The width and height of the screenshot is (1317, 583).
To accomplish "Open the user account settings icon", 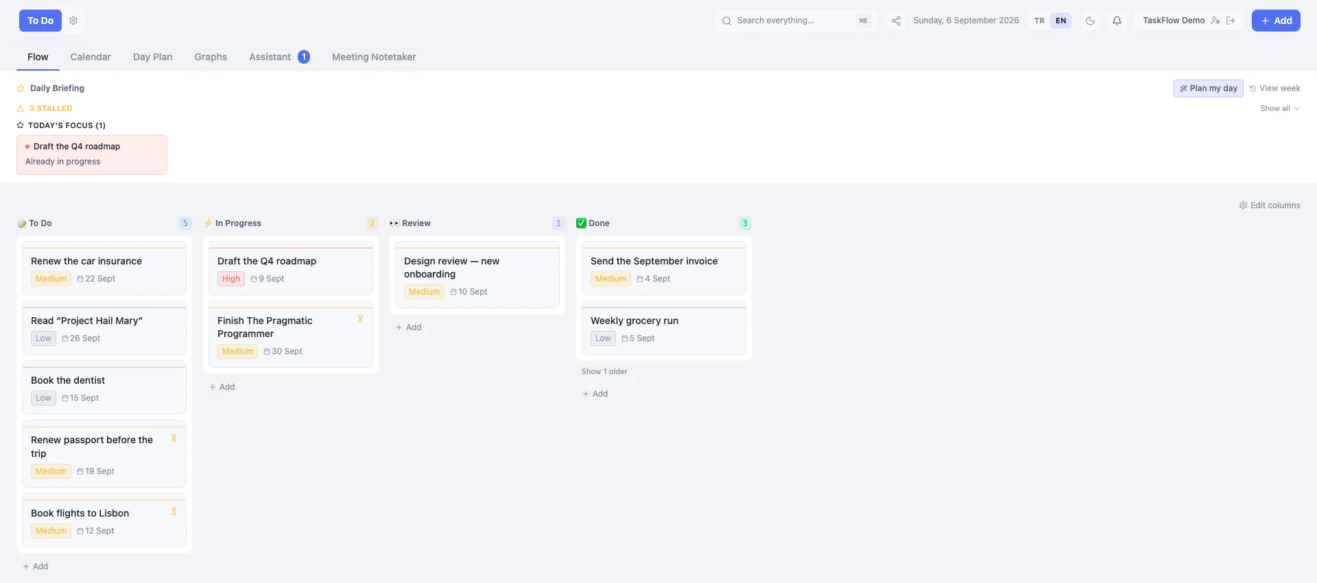I will 1215,21.
